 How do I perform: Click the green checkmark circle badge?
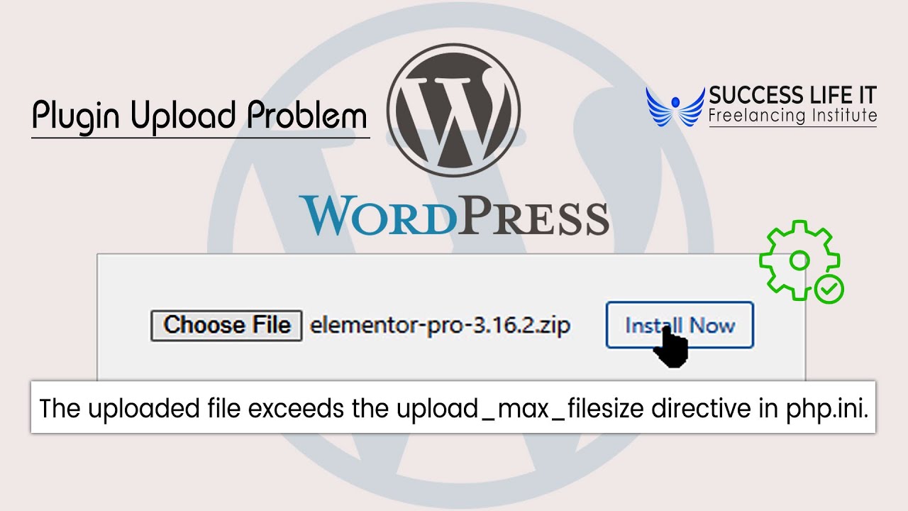pyautogui.click(x=829, y=289)
